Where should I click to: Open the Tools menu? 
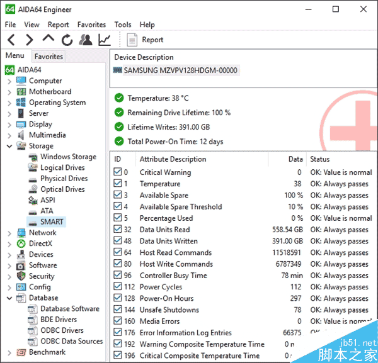123,25
